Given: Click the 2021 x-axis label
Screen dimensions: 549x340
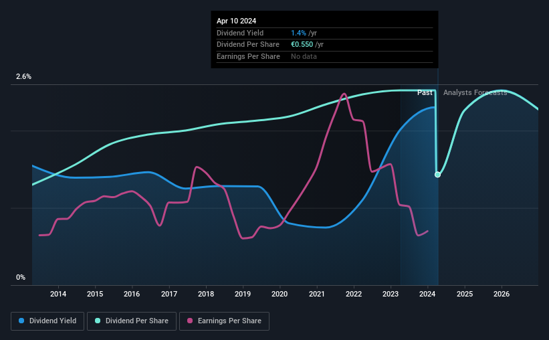Looking at the screenshot, I should (317, 294).
